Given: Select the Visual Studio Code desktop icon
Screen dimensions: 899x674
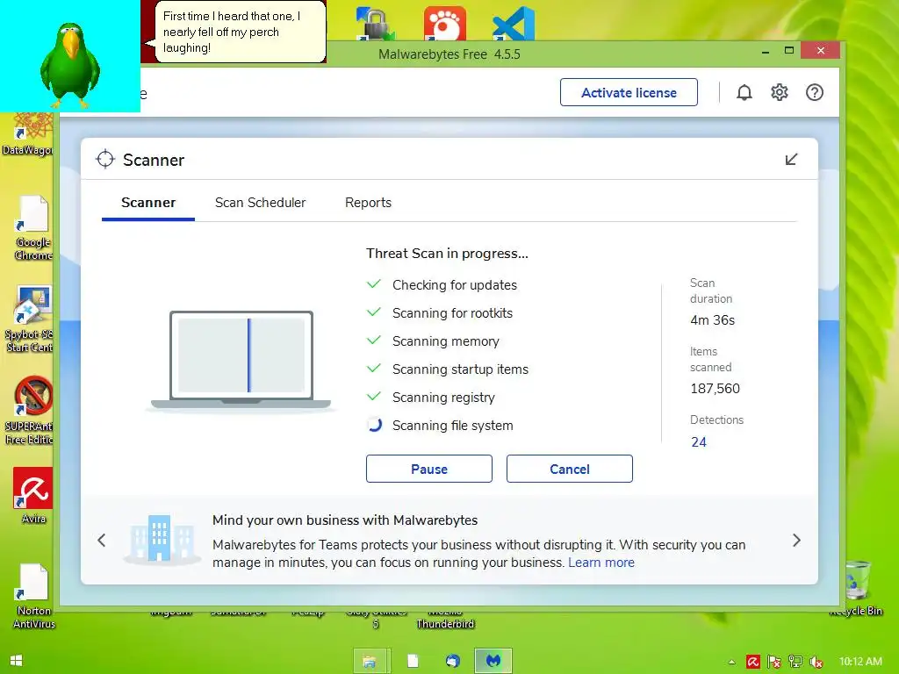Looking at the screenshot, I should (514, 23).
